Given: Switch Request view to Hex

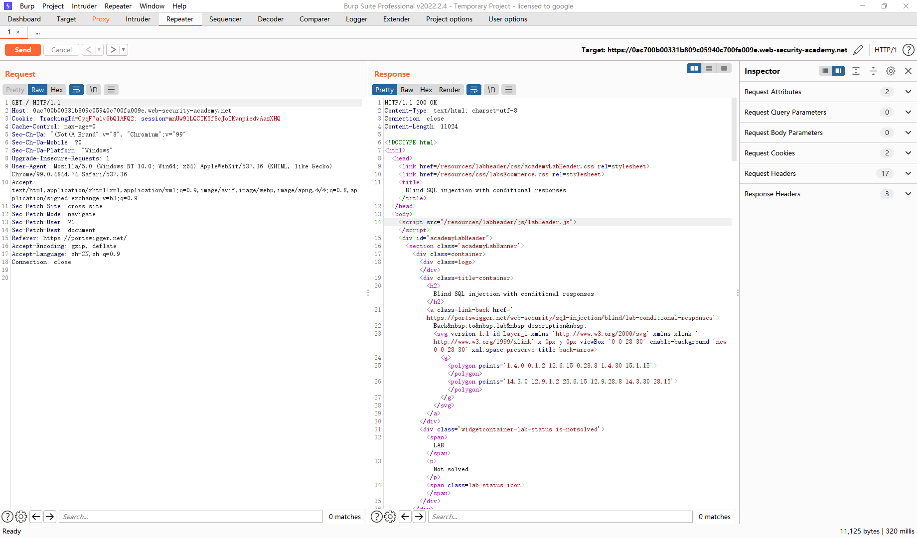Looking at the screenshot, I should coord(57,90).
